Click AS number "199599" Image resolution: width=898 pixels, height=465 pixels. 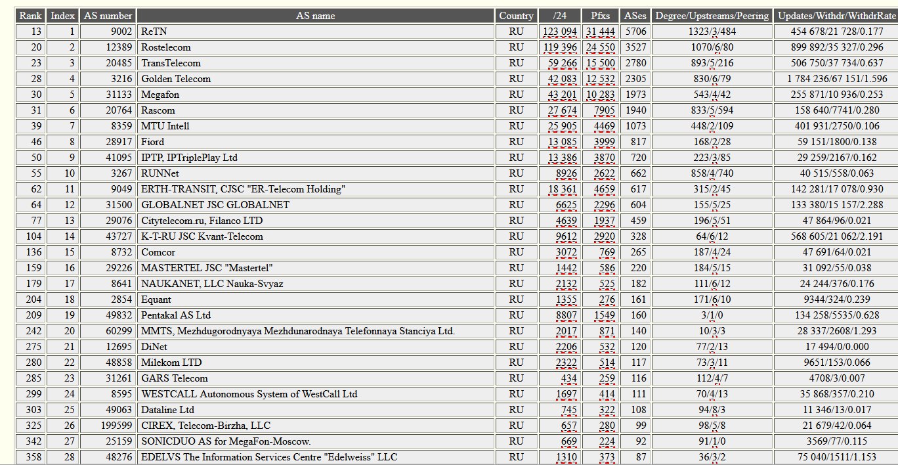[x=117, y=426]
